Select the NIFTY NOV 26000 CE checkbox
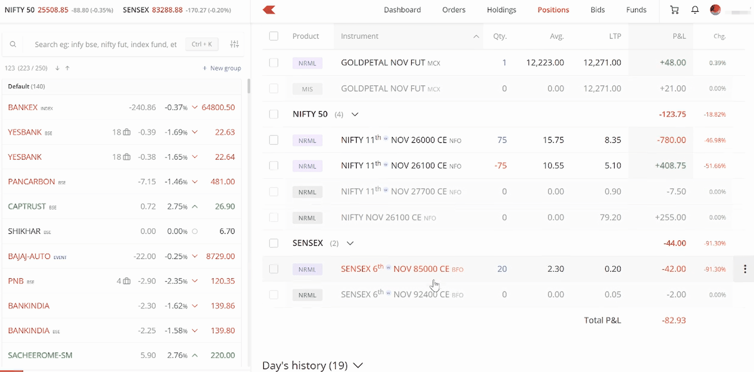The image size is (754, 372). [x=274, y=140]
